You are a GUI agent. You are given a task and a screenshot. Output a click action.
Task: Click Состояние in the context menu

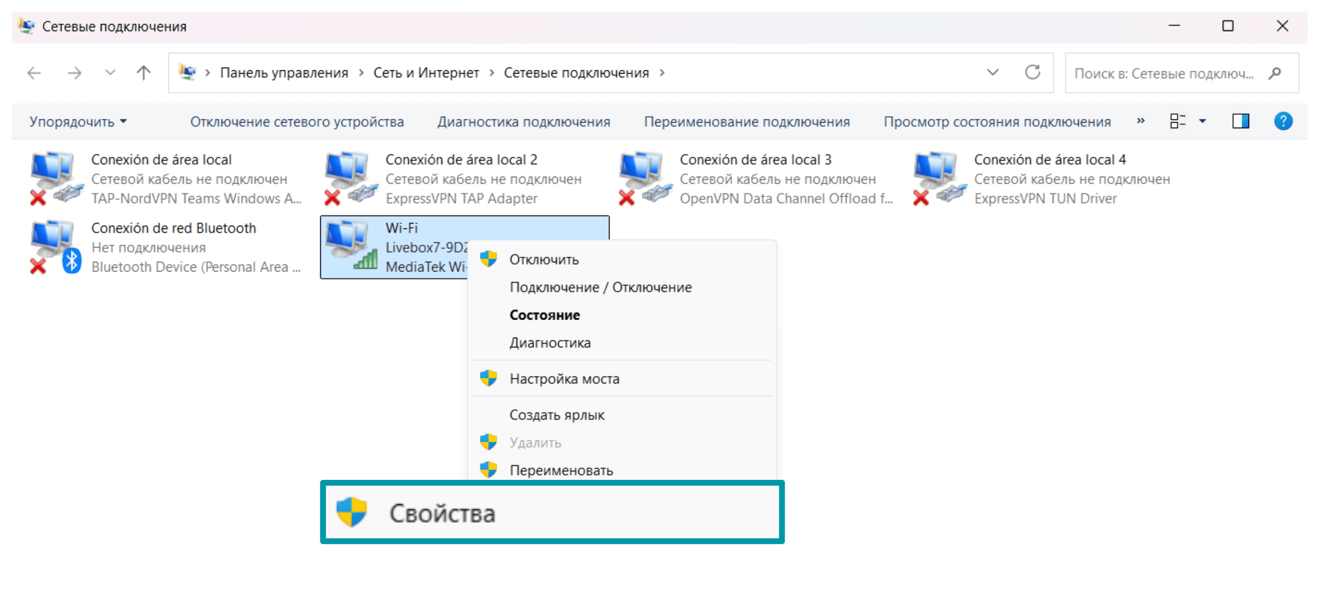(544, 315)
